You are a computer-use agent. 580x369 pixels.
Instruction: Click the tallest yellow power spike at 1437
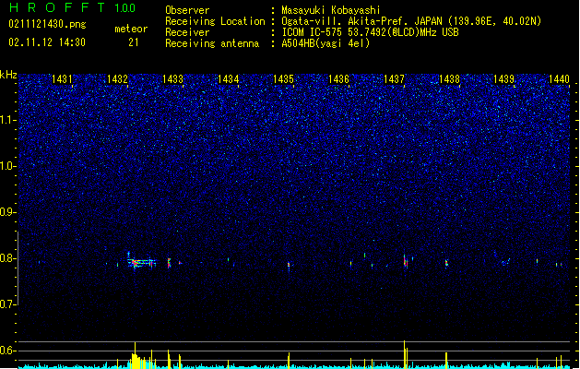(404, 353)
